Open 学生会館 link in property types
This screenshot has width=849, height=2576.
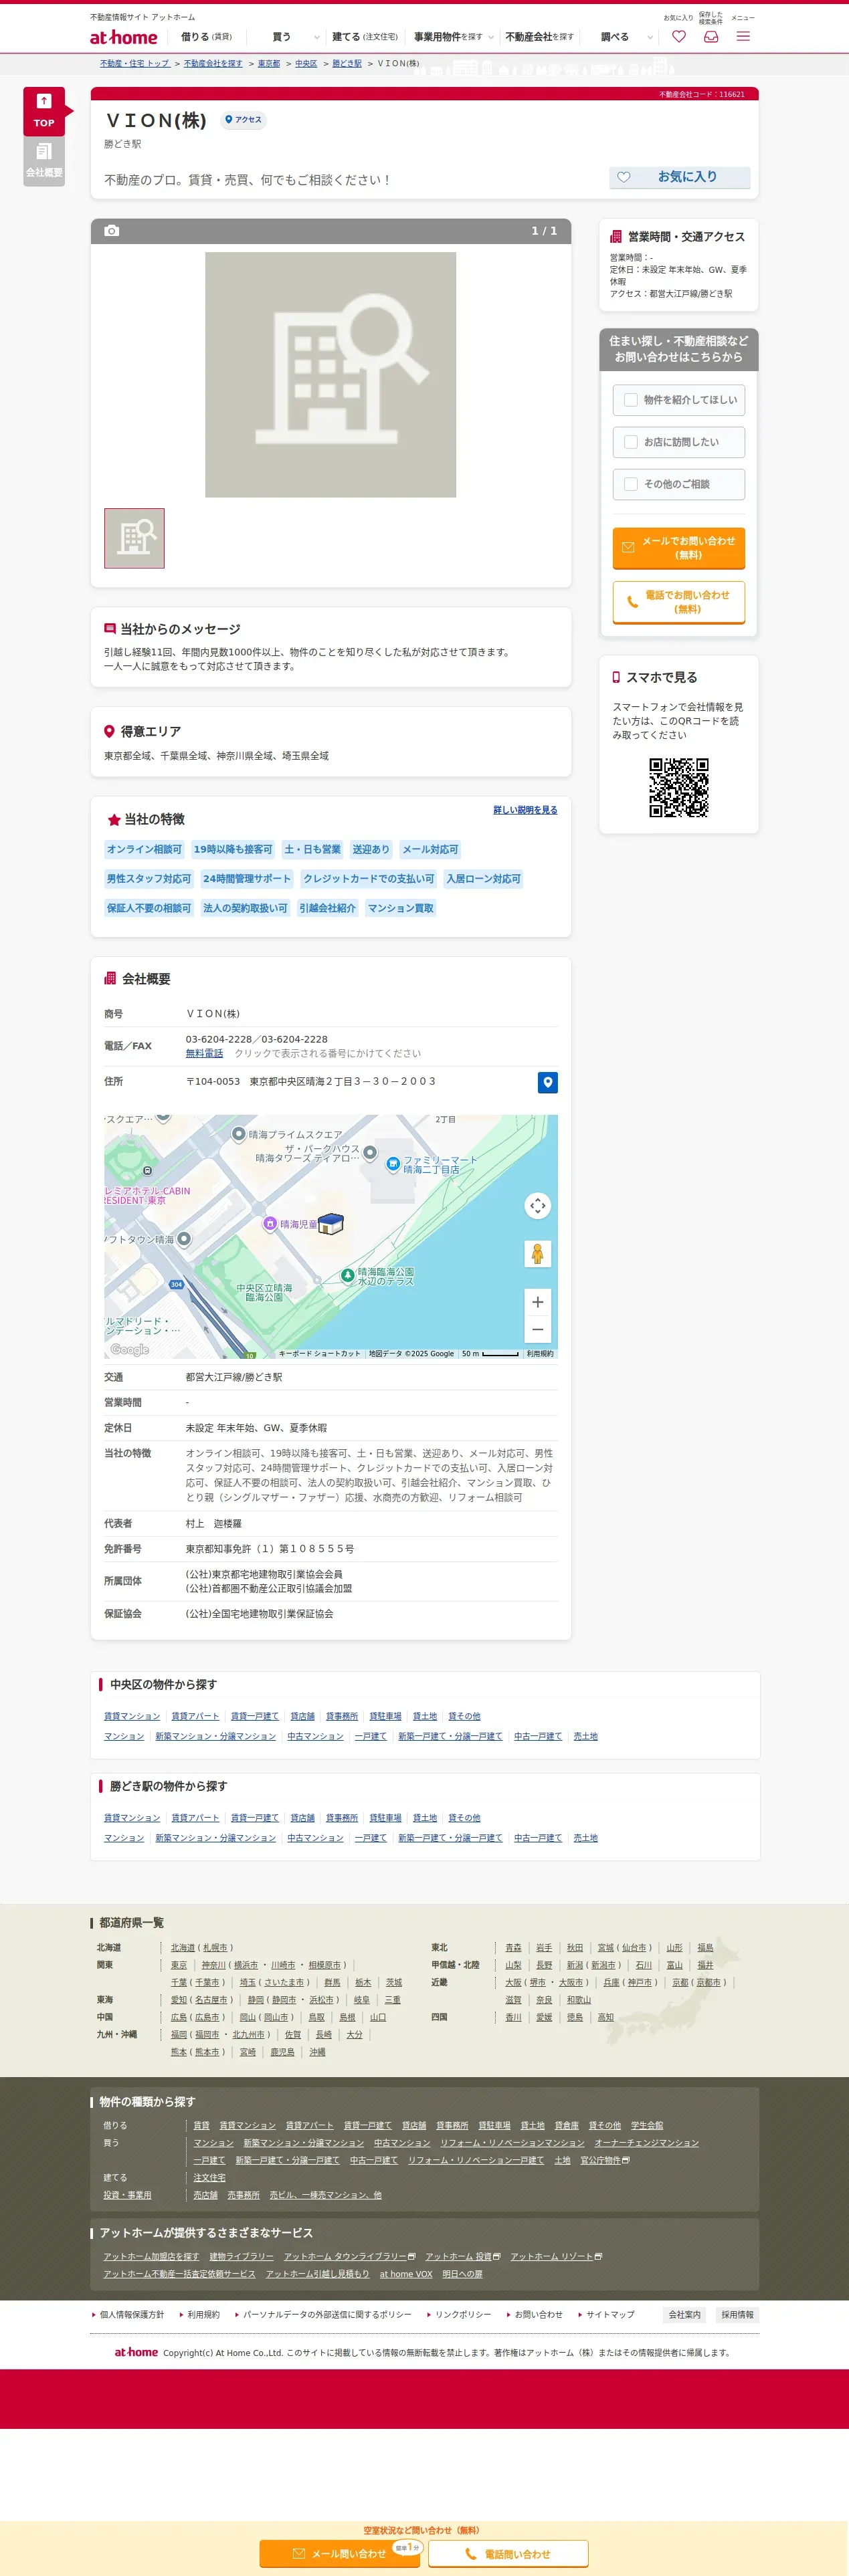point(647,2125)
